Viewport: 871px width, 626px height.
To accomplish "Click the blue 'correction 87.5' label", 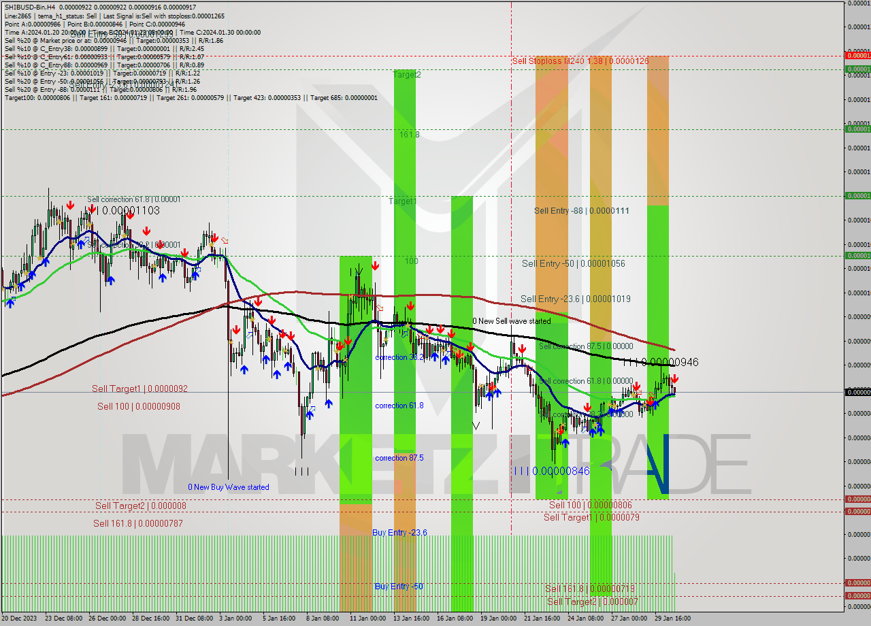I will point(399,458).
